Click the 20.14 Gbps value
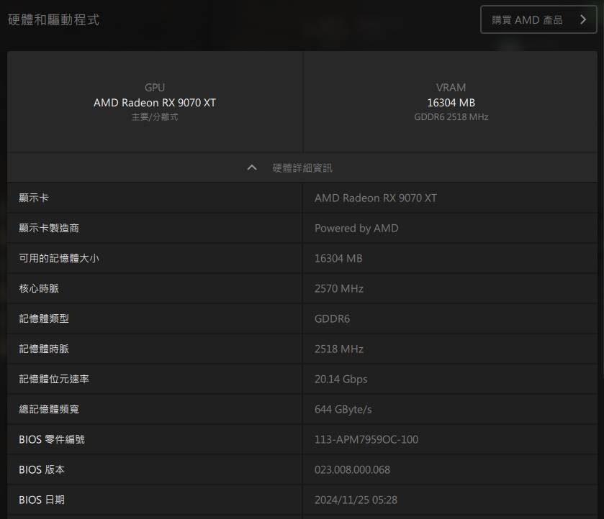Image resolution: width=604 pixels, height=519 pixels. coord(341,380)
